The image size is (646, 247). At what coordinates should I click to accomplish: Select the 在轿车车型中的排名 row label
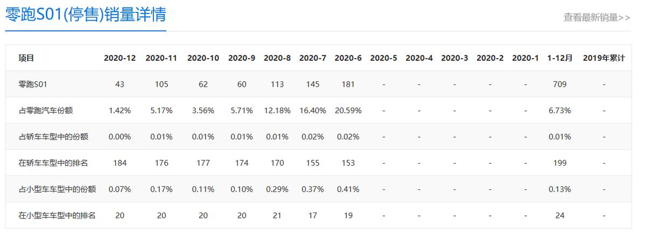[x=53, y=163]
